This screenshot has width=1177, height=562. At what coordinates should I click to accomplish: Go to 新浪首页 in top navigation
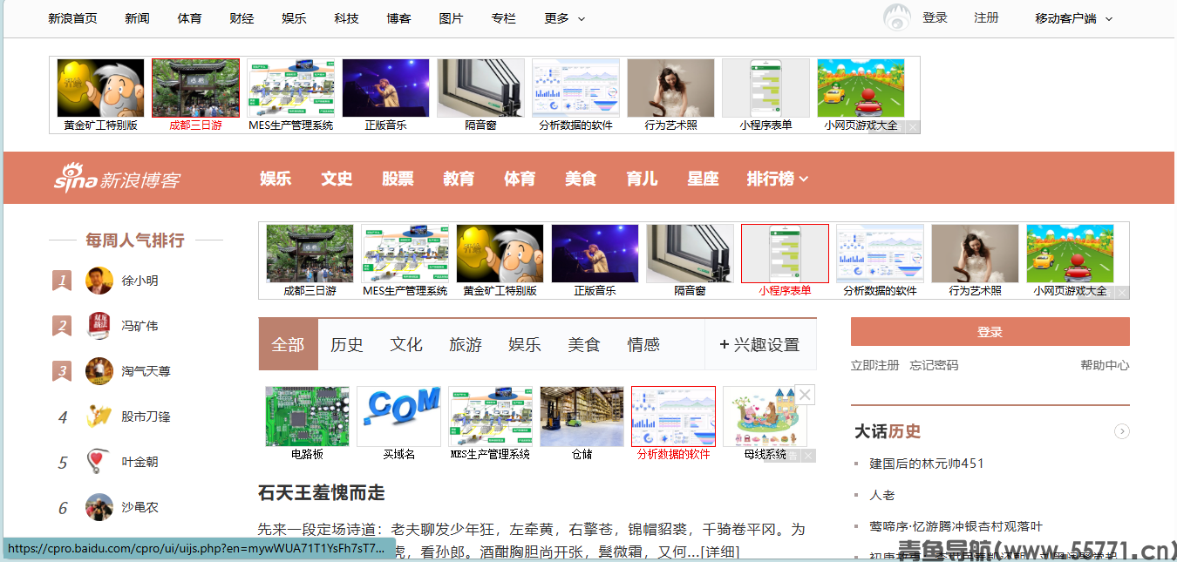tap(72, 18)
